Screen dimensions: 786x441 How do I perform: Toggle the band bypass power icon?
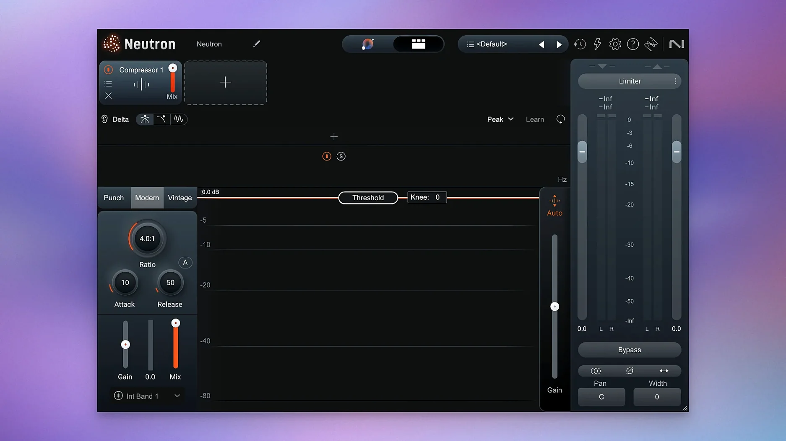point(327,156)
